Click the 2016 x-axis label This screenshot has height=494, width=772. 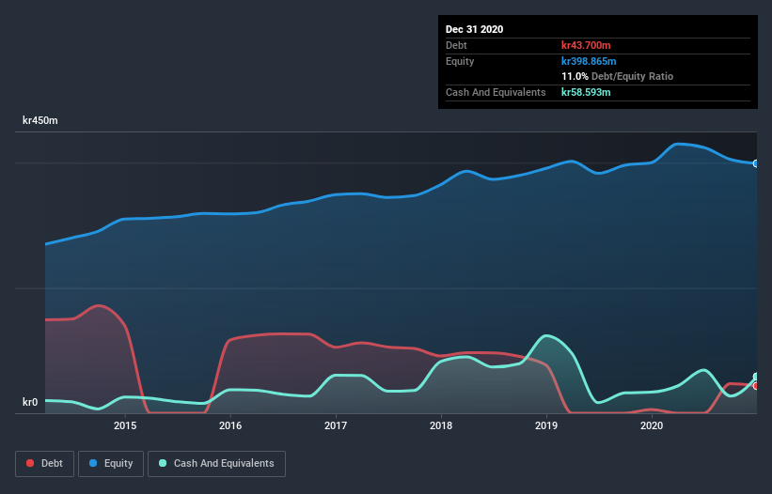pyautogui.click(x=230, y=425)
